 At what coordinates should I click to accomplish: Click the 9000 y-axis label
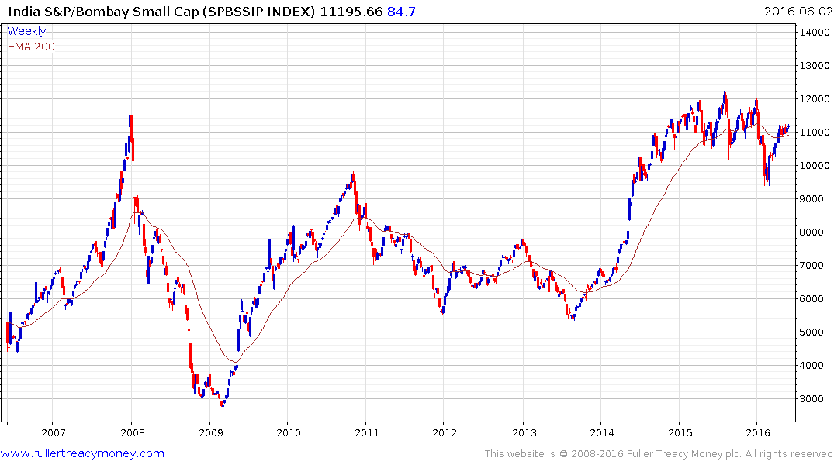812,198
